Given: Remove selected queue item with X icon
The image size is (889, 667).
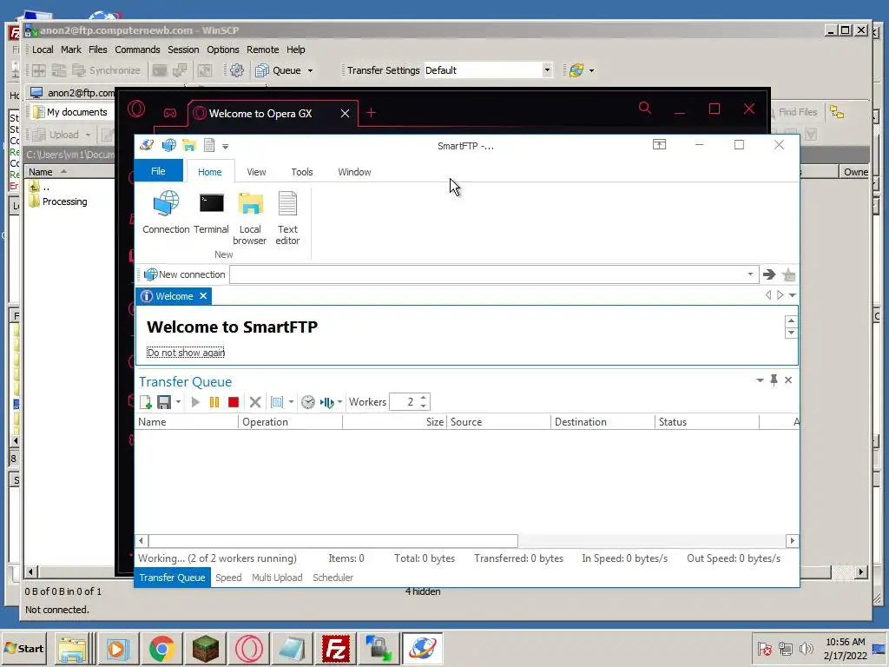Looking at the screenshot, I should click(255, 402).
